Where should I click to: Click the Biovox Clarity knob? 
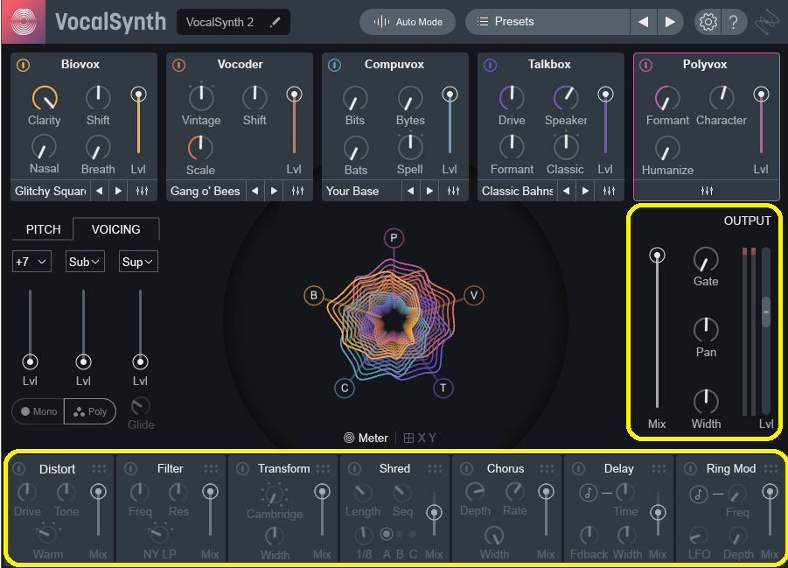point(45,98)
